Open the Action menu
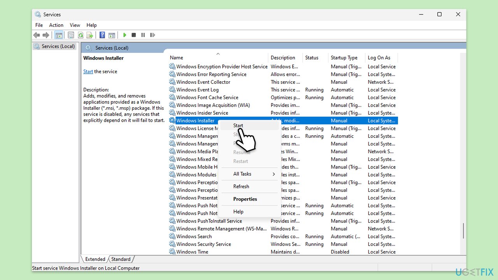 point(56,25)
